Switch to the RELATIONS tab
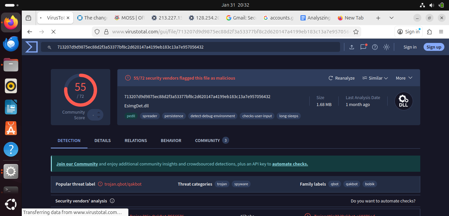Screen dimensions: 449x216 tap(136, 140)
